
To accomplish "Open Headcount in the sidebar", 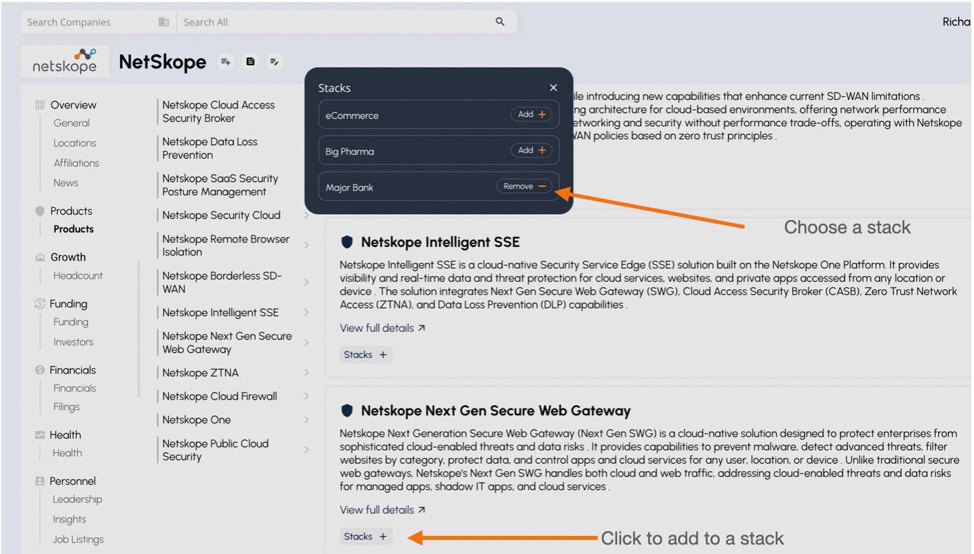I will pyautogui.click(x=78, y=276).
